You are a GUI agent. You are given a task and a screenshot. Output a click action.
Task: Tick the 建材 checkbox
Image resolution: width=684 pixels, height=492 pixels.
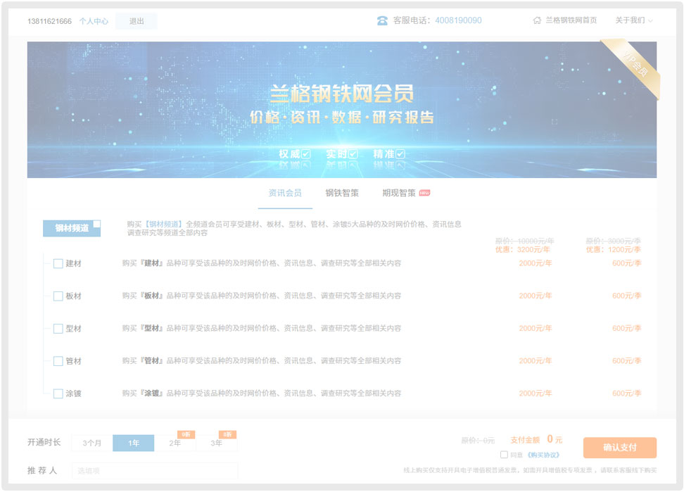coord(58,264)
